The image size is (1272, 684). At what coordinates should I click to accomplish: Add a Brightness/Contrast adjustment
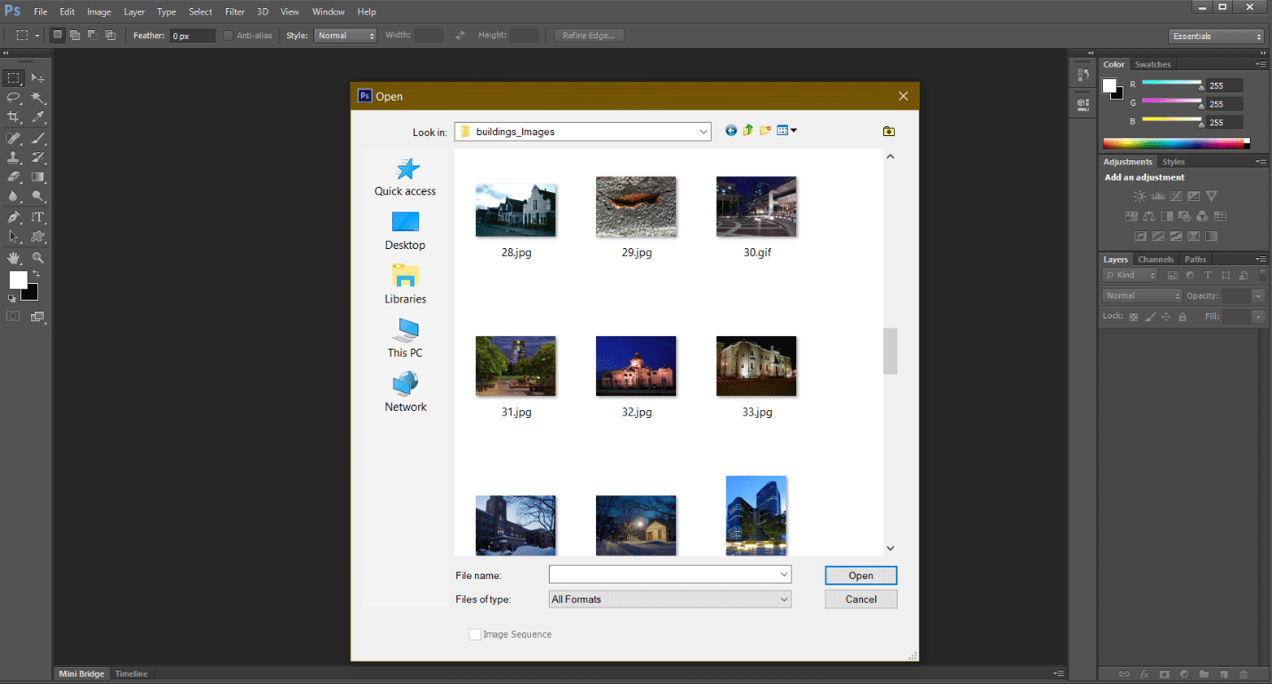click(1140, 196)
